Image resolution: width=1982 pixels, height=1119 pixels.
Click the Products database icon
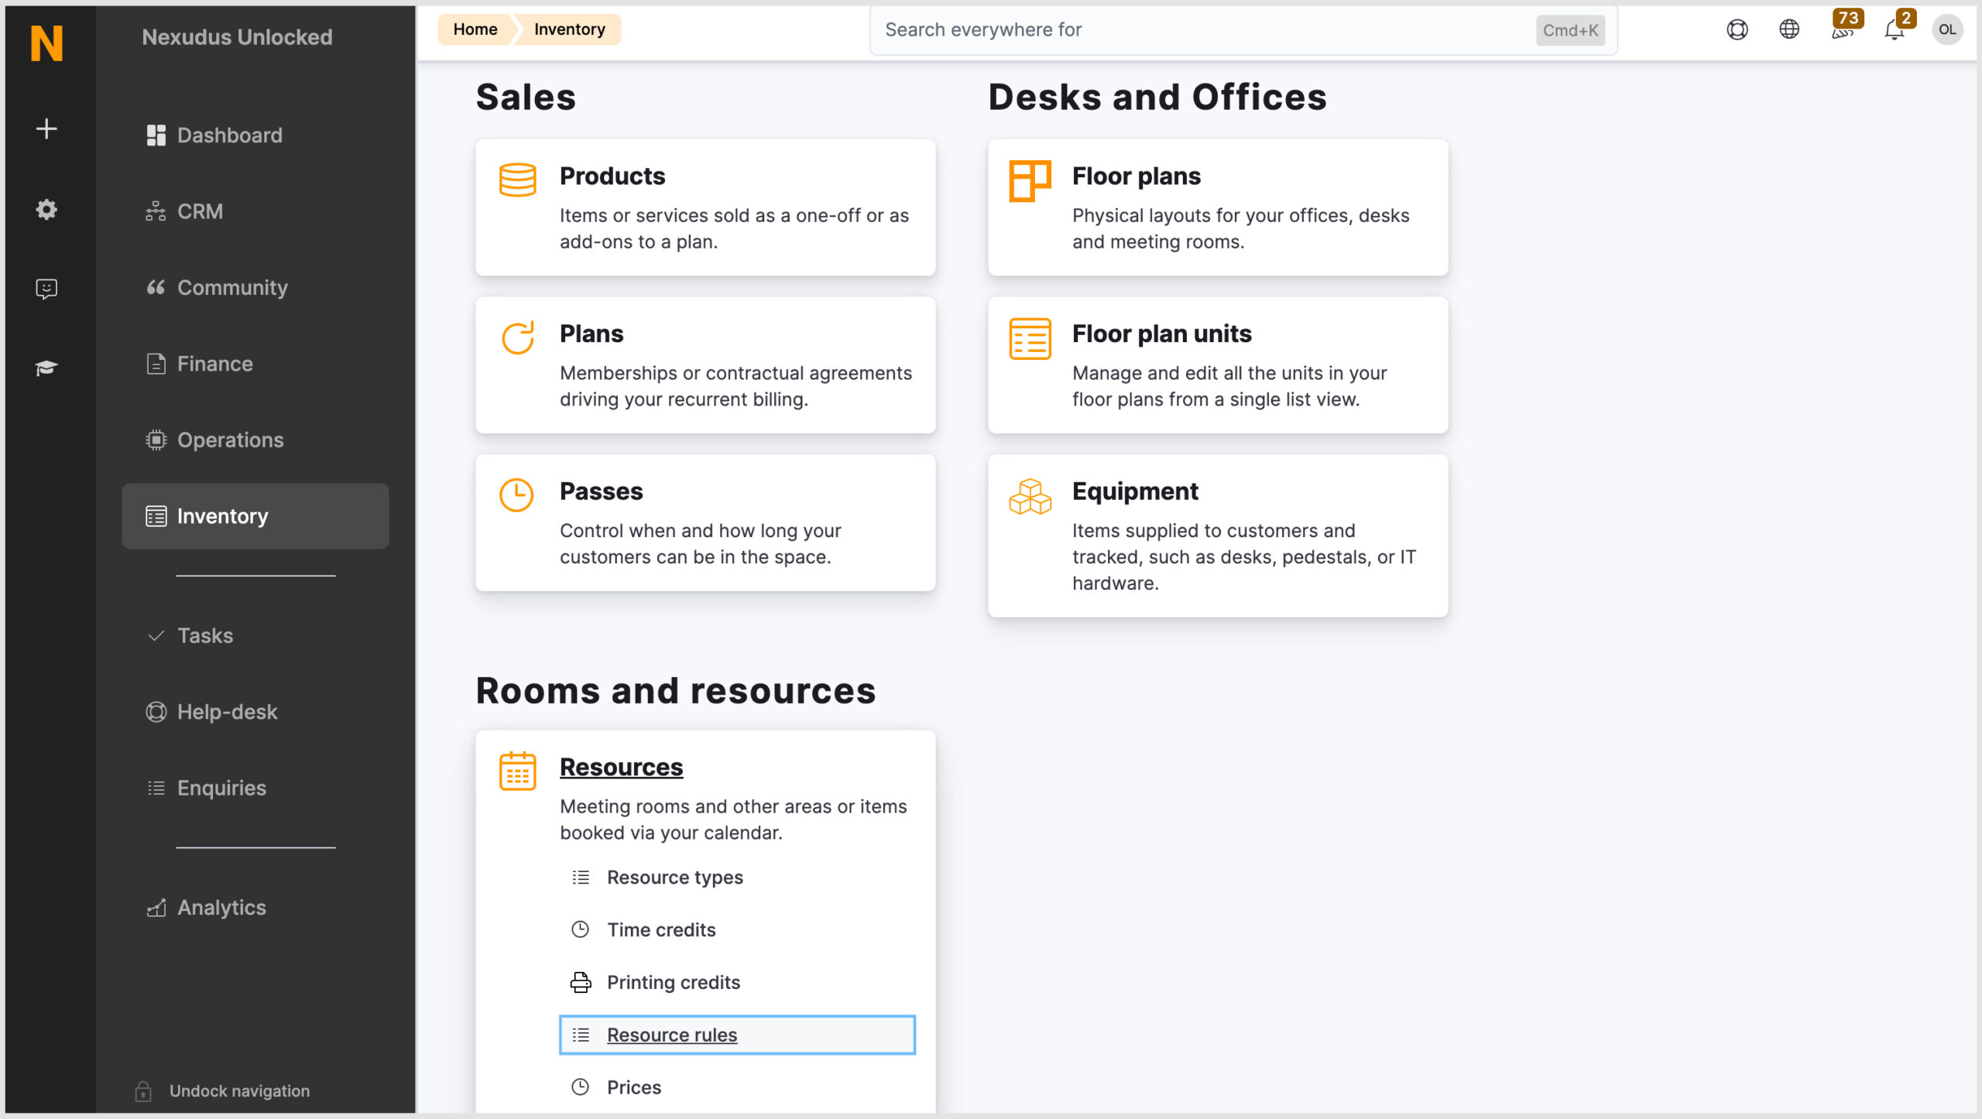tap(518, 180)
